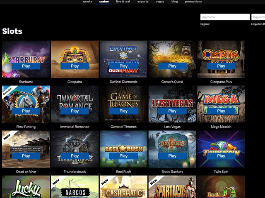Focus the Username input field
This screenshot has width=265, height=198.
coord(225,17)
